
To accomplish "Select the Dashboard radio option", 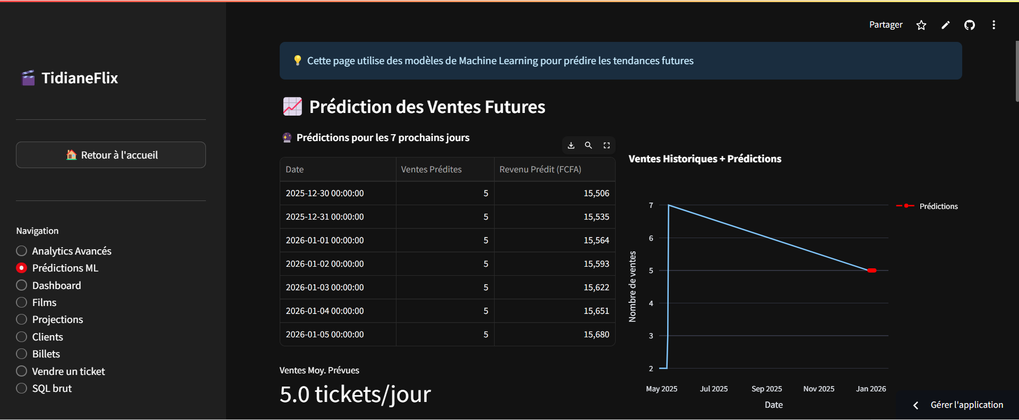I will tap(22, 285).
